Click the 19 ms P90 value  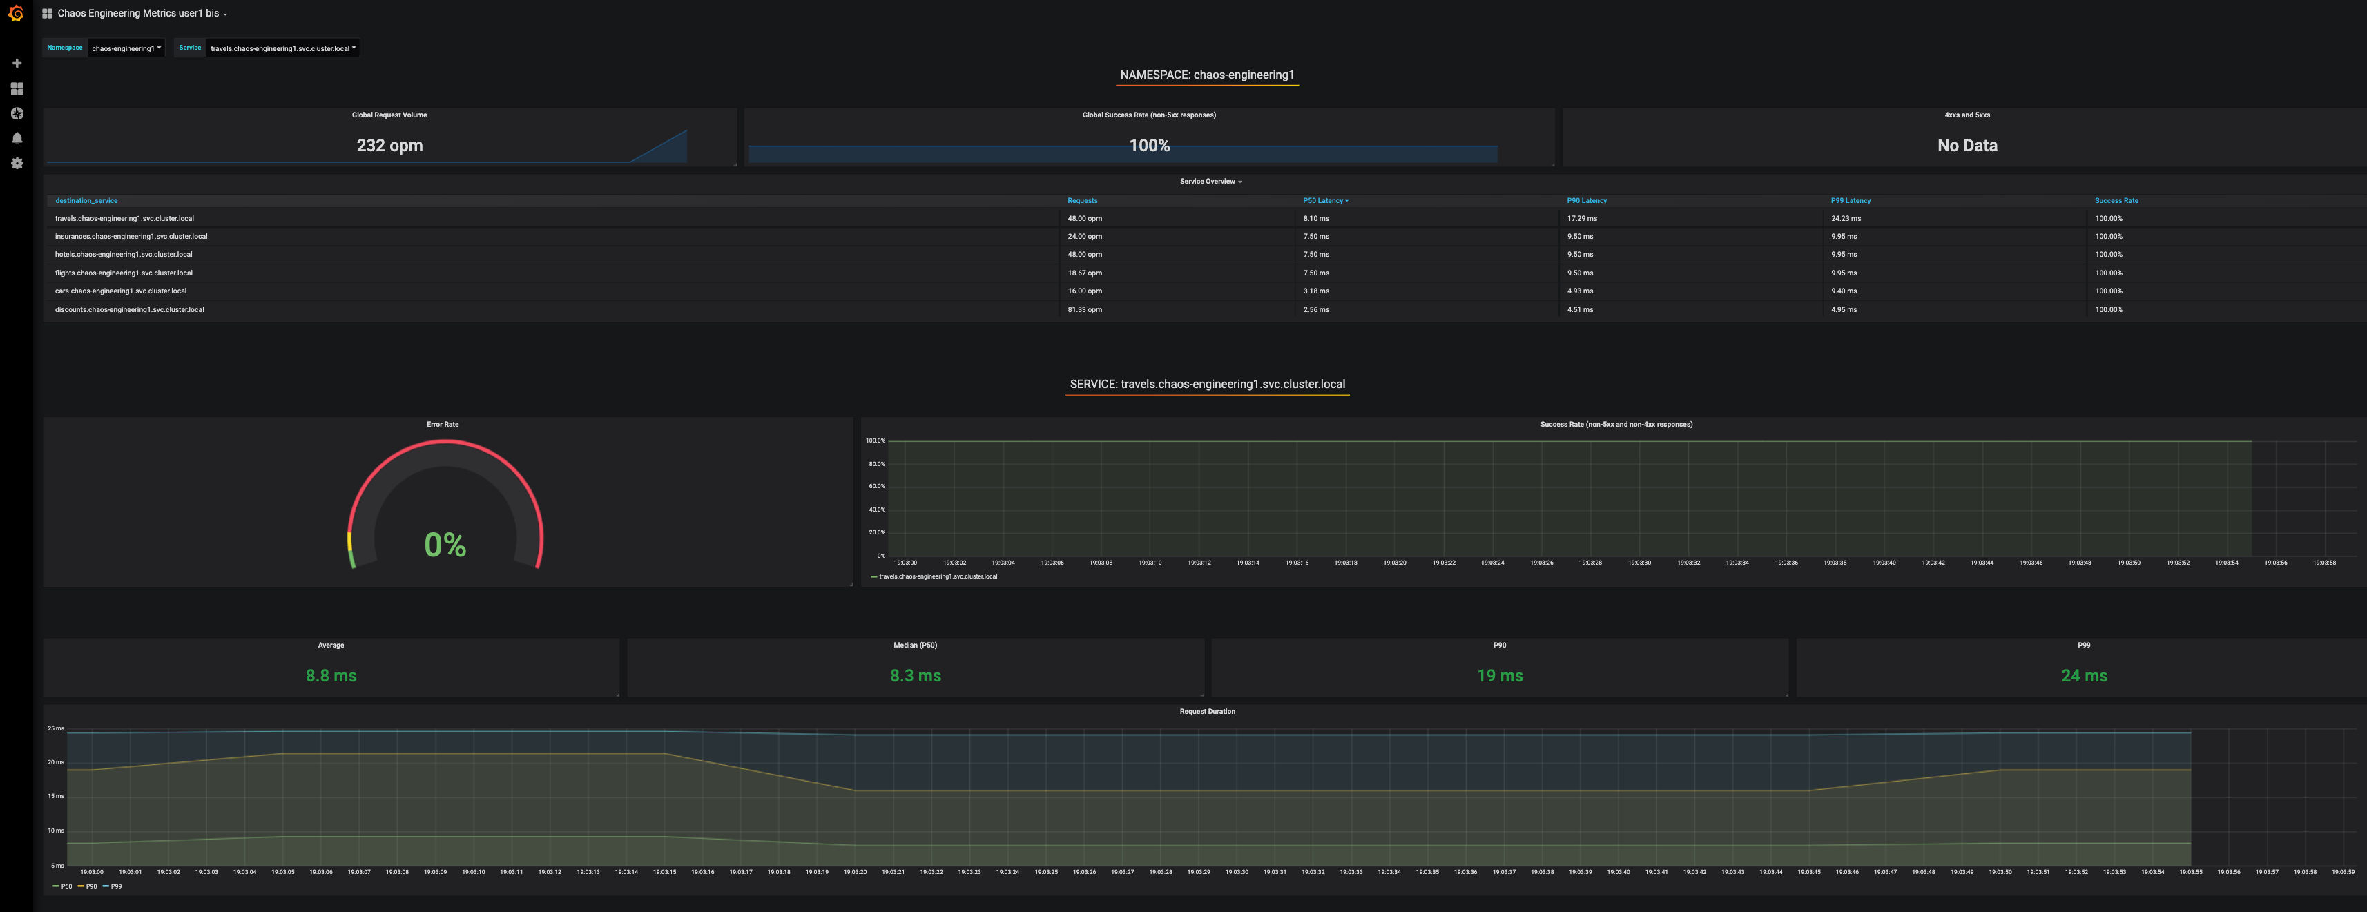1500,675
